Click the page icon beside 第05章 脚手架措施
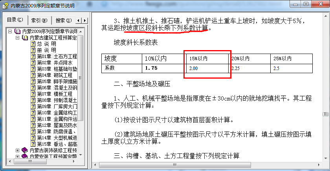This screenshot has height=171, width=330. point(33,81)
